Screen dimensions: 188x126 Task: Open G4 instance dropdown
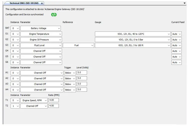(15, 51)
